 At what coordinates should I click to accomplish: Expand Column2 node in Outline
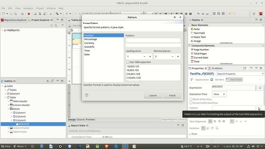12,117
